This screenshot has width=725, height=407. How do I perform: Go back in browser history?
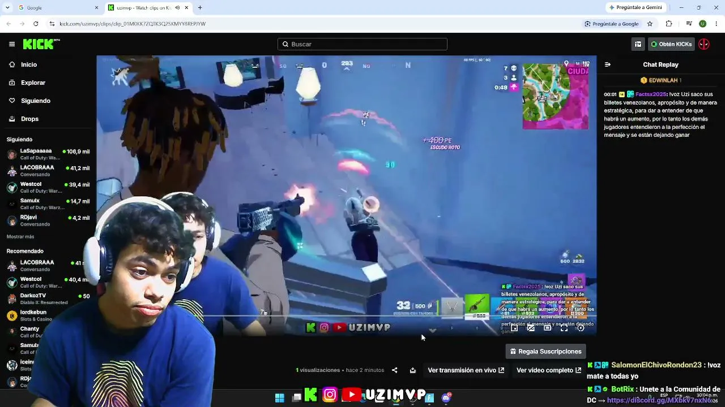tap(8, 24)
